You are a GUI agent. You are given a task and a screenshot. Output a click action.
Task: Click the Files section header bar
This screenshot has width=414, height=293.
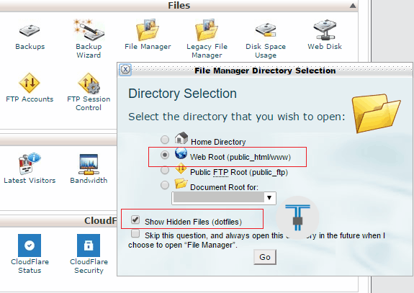pyautogui.click(x=179, y=6)
